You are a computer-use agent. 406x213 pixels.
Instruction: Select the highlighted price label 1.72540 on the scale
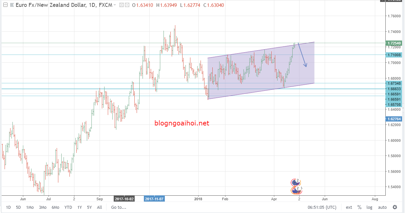click(394, 43)
